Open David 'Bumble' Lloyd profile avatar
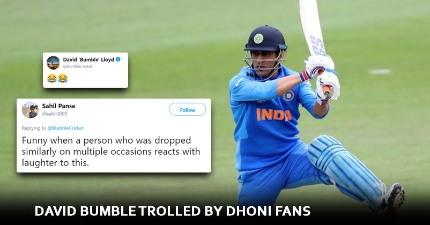This screenshot has width=430, height=225. [53, 63]
